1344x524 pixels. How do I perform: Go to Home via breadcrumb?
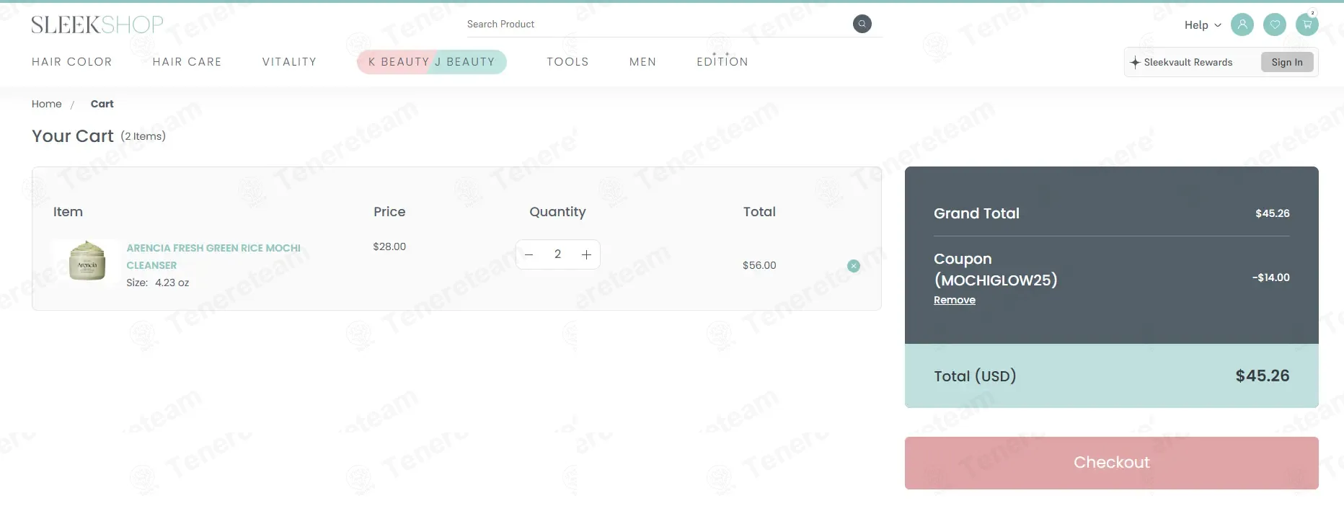[47, 104]
